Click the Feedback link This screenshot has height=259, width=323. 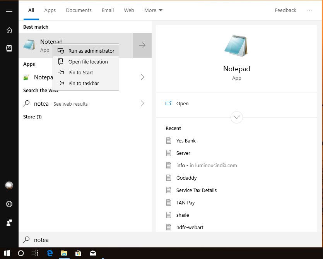(x=285, y=10)
